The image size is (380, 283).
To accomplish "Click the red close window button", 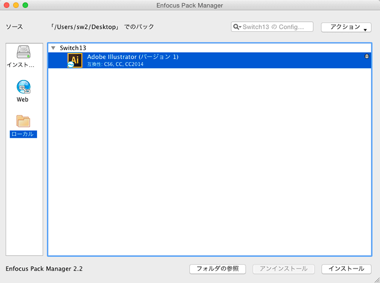I will point(7,5).
